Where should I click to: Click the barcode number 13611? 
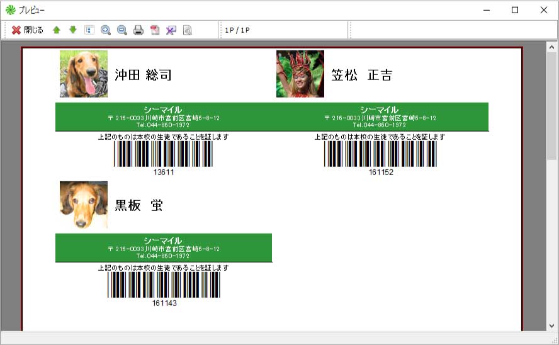click(x=164, y=172)
